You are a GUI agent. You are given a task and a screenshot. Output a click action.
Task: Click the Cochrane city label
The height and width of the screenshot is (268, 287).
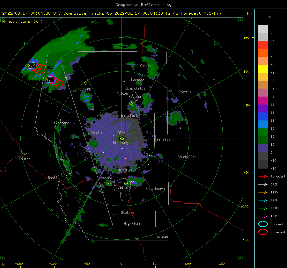click(x=104, y=178)
